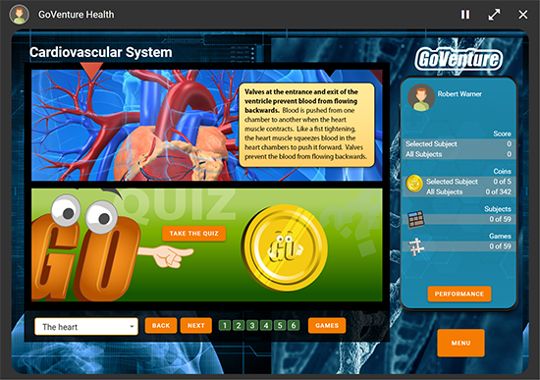Open the PERFORMANCE report
Image resolution: width=540 pixels, height=380 pixels.
pos(459,294)
